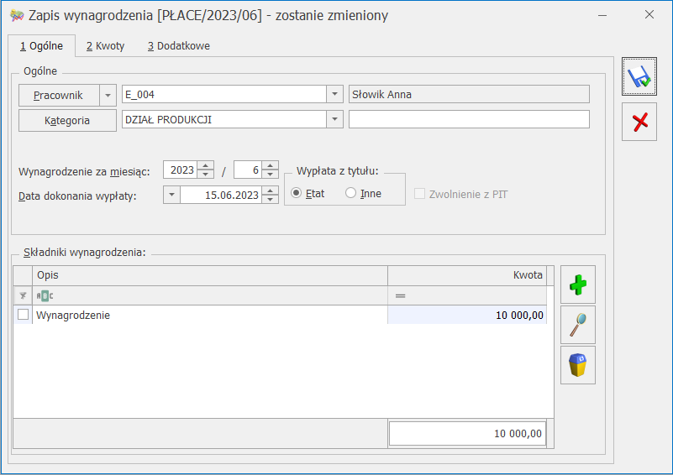Click the Pracownik button
The image size is (673, 475).
click(59, 95)
